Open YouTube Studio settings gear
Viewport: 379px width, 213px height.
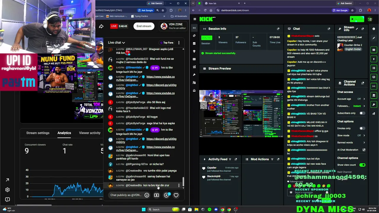click(x=7, y=190)
